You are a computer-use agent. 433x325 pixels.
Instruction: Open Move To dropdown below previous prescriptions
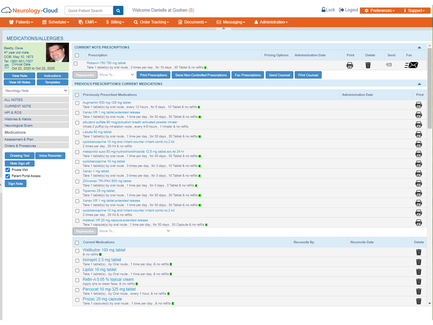coord(135,231)
